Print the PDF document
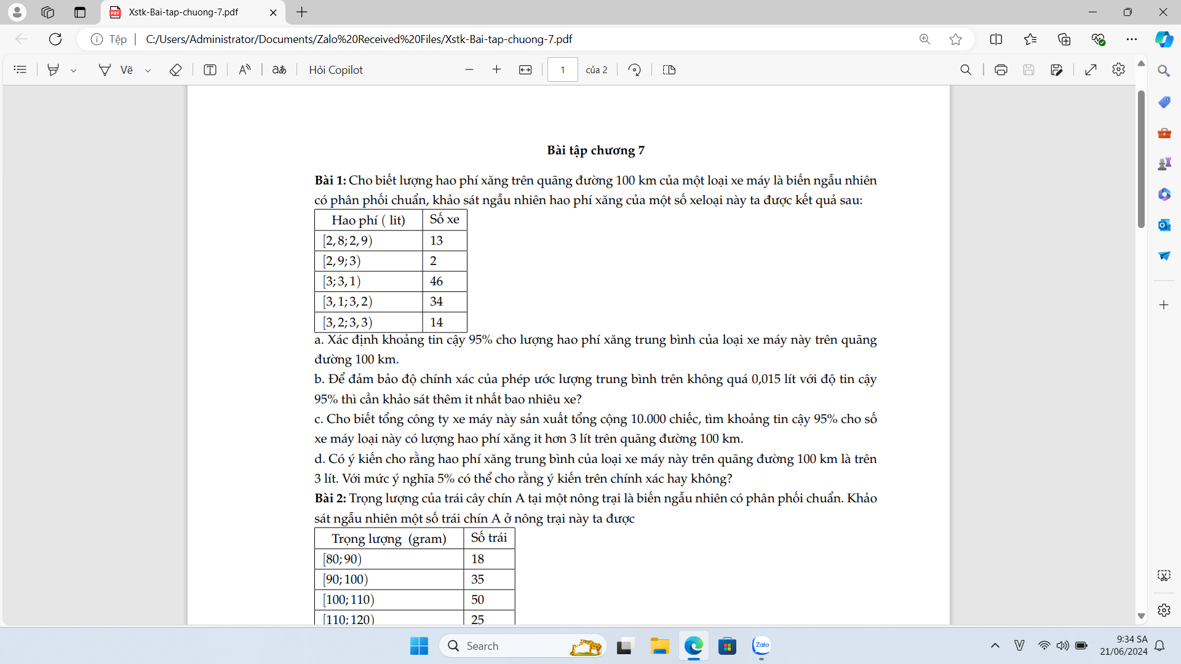 coord(1001,69)
